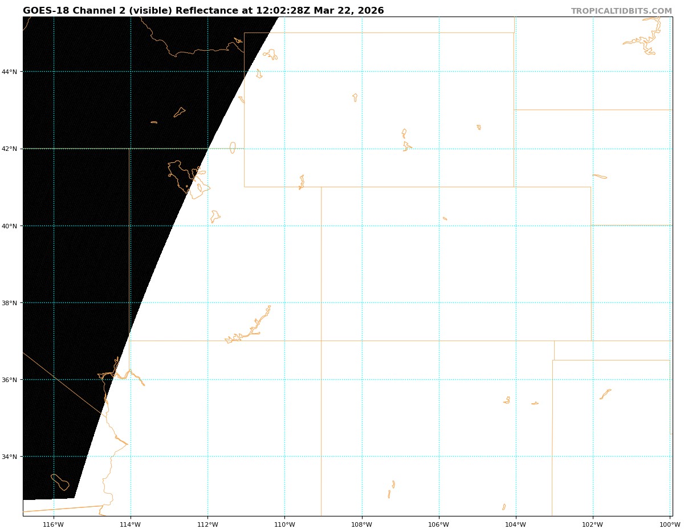Click the Salton Sea outline
This screenshot has width=684, height=529.
60,482
